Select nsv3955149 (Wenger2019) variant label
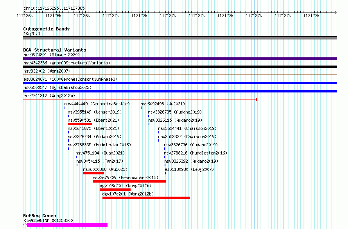348x229 pixels. tap(95, 112)
